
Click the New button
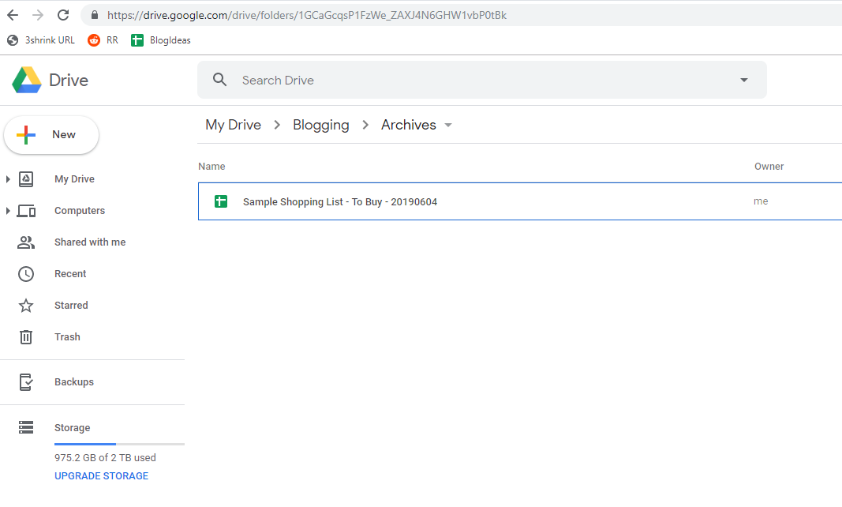pyautogui.click(x=51, y=134)
